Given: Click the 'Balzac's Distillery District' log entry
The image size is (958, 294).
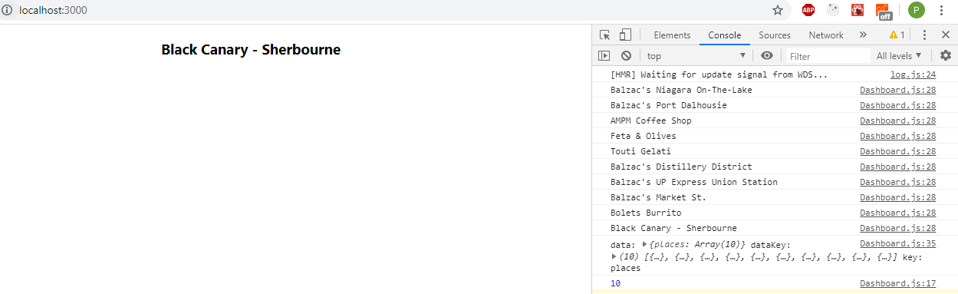Looking at the screenshot, I should (681, 167).
